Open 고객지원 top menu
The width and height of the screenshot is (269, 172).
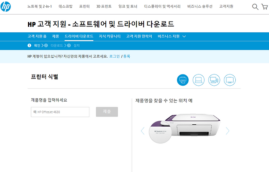point(226,6)
